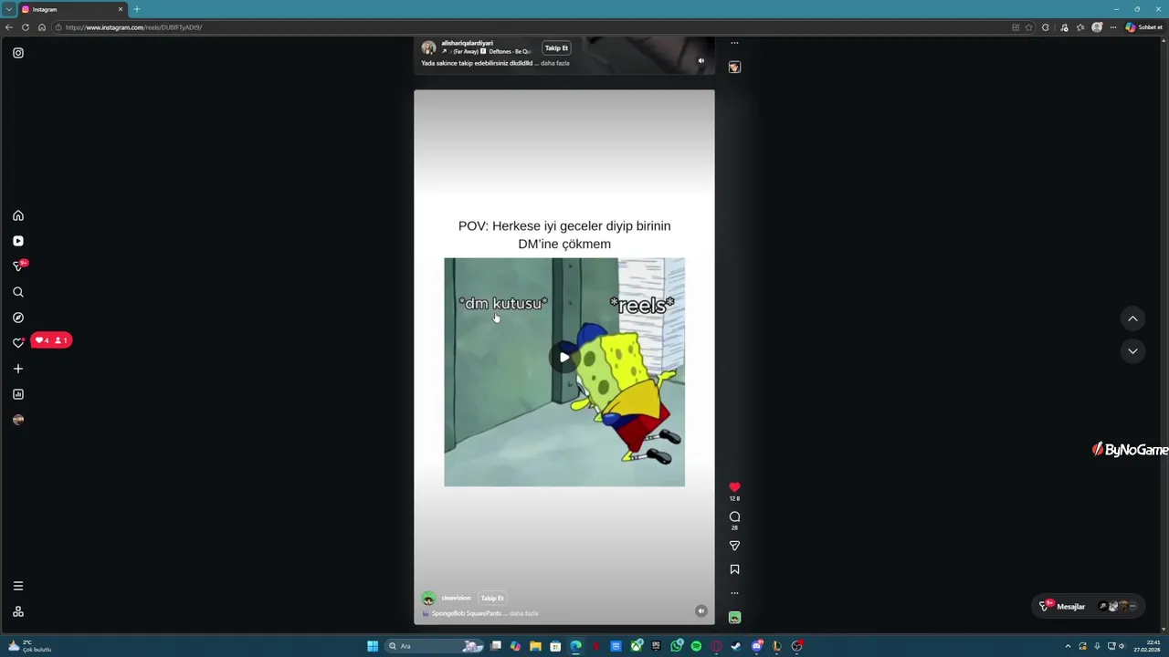Screen dimensions: 1169x657
Task: Open Search in Instagram sidebar
Action: [x=17, y=292]
